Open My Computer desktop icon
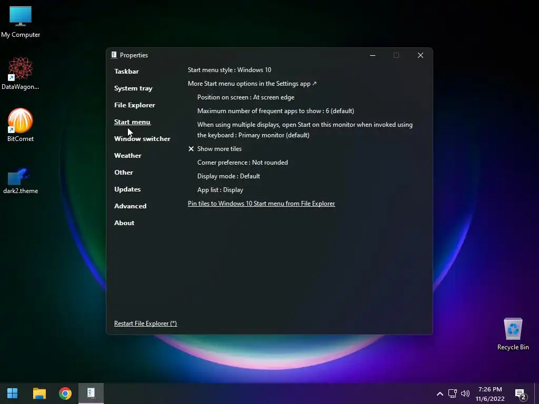 pyautogui.click(x=21, y=22)
